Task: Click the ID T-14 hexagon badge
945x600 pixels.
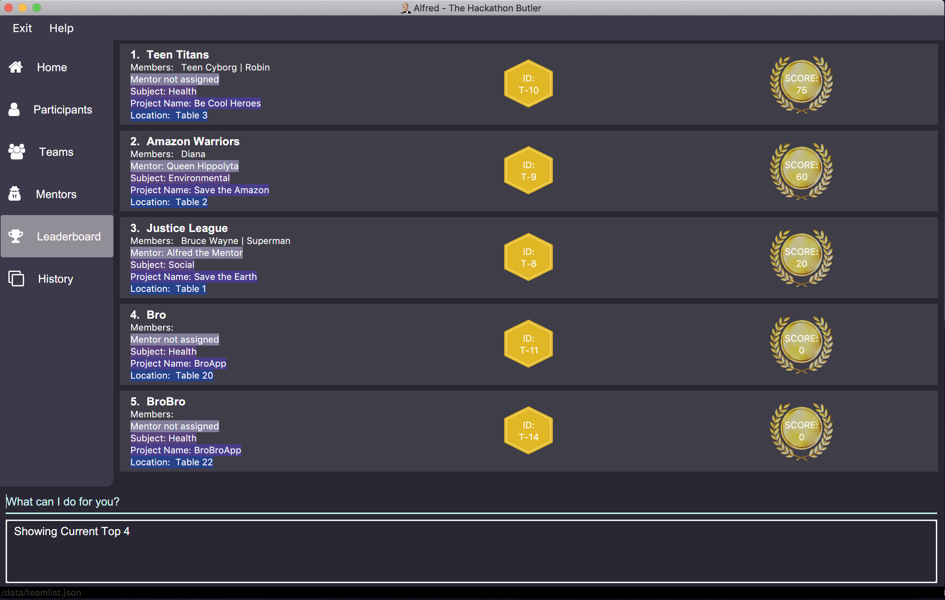Action: [x=528, y=431]
